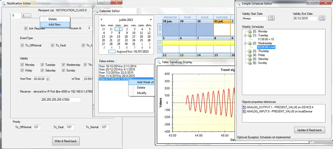Choose Add New from the context menu

[x=55, y=25]
